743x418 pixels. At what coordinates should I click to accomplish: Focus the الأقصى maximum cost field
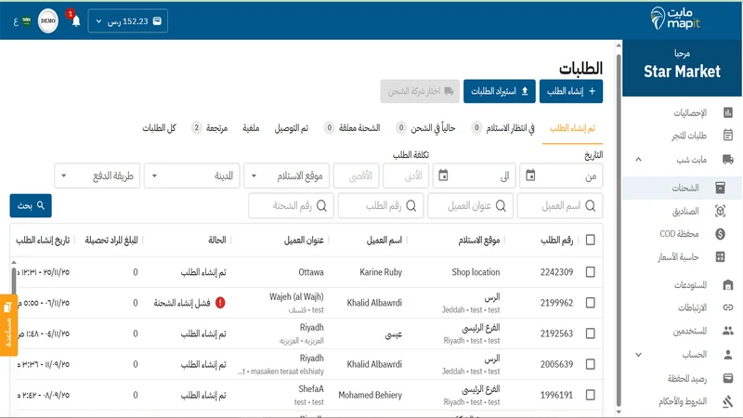click(x=357, y=176)
